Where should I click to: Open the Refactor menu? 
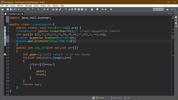coord(20,6)
